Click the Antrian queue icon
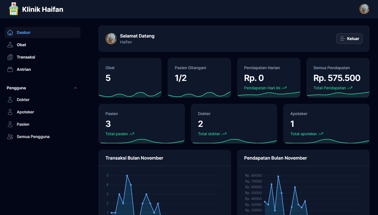The image size is (378, 215). (10, 69)
